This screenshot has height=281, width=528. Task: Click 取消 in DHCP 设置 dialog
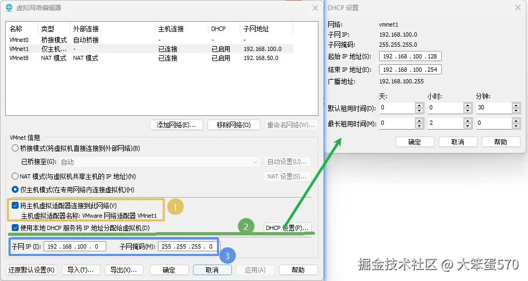pyautogui.click(x=458, y=142)
